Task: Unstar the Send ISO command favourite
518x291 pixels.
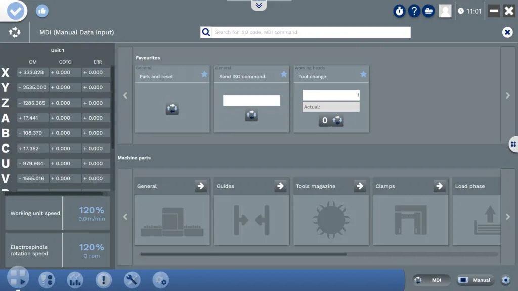Action: pyautogui.click(x=284, y=74)
